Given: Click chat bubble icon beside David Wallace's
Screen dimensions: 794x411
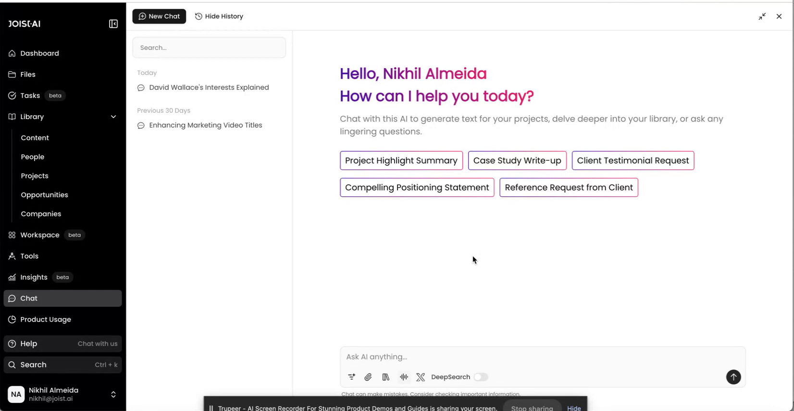Looking at the screenshot, I should click(x=141, y=88).
